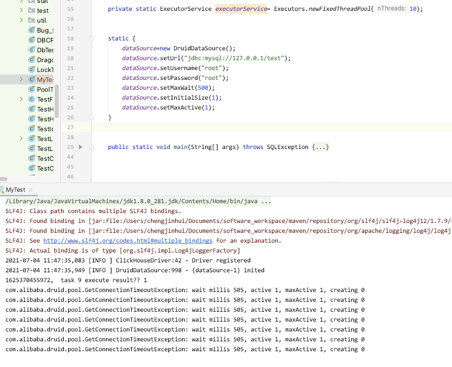Screen dimensions: 452x367
Task: Select the MyTest run console tab
Action: tap(15, 190)
